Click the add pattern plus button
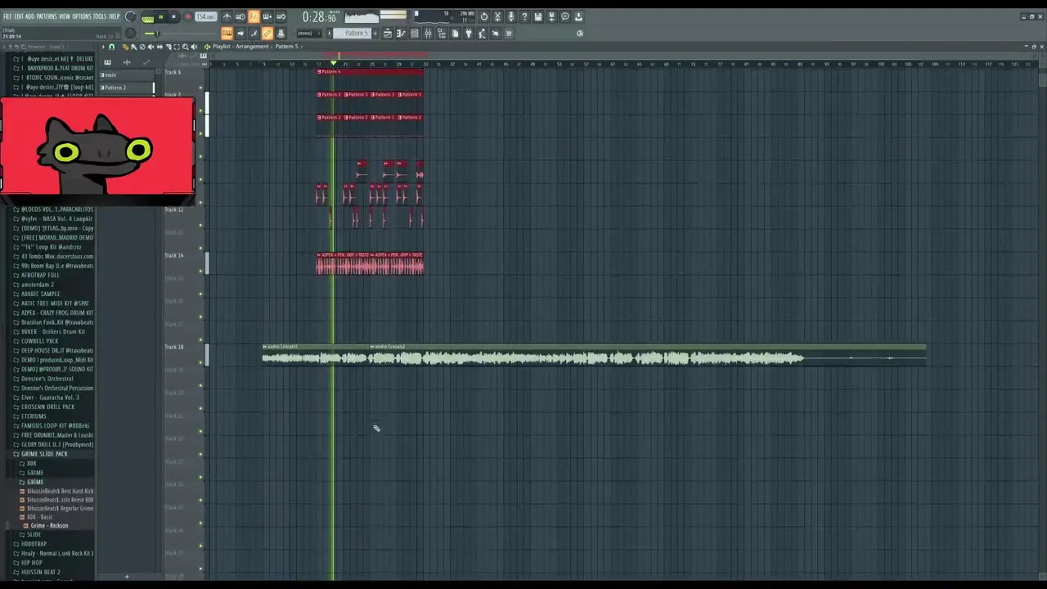The width and height of the screenshot is (1047, 589). click(375, 34)
